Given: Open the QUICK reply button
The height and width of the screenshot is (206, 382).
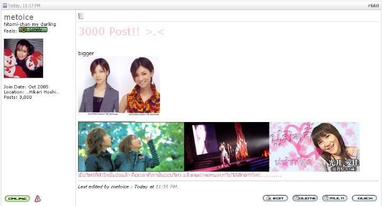Looking at the screenshot, I should (x=365, y=198).
